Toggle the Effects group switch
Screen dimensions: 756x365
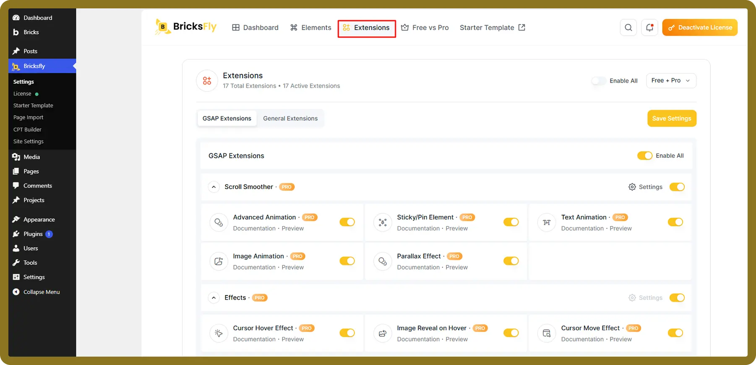[x=677, y=298]
